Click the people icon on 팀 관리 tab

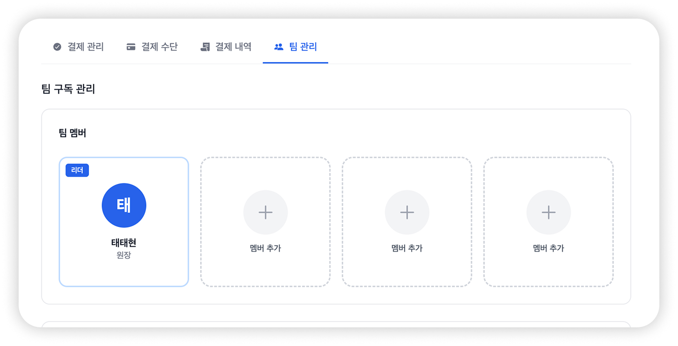279,46
